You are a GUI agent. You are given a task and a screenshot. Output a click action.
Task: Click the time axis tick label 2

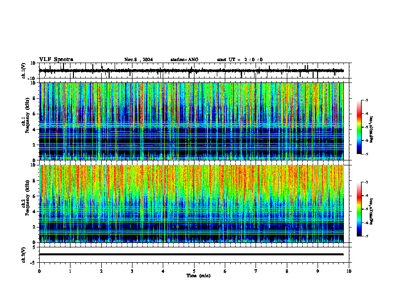101,271
